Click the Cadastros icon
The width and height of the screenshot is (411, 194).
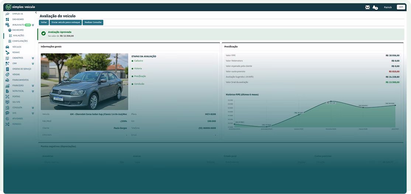coord(7,58)
